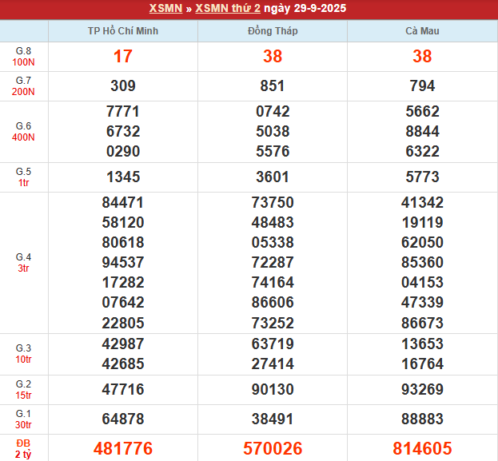Select the Đồng Tháp column header
This screenshot has width=498, height=461.
(273, 31)
